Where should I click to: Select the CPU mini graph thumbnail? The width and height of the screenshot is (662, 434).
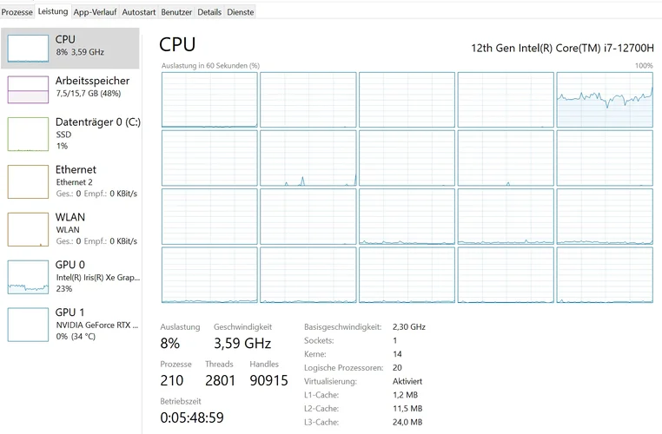[29, 49]
